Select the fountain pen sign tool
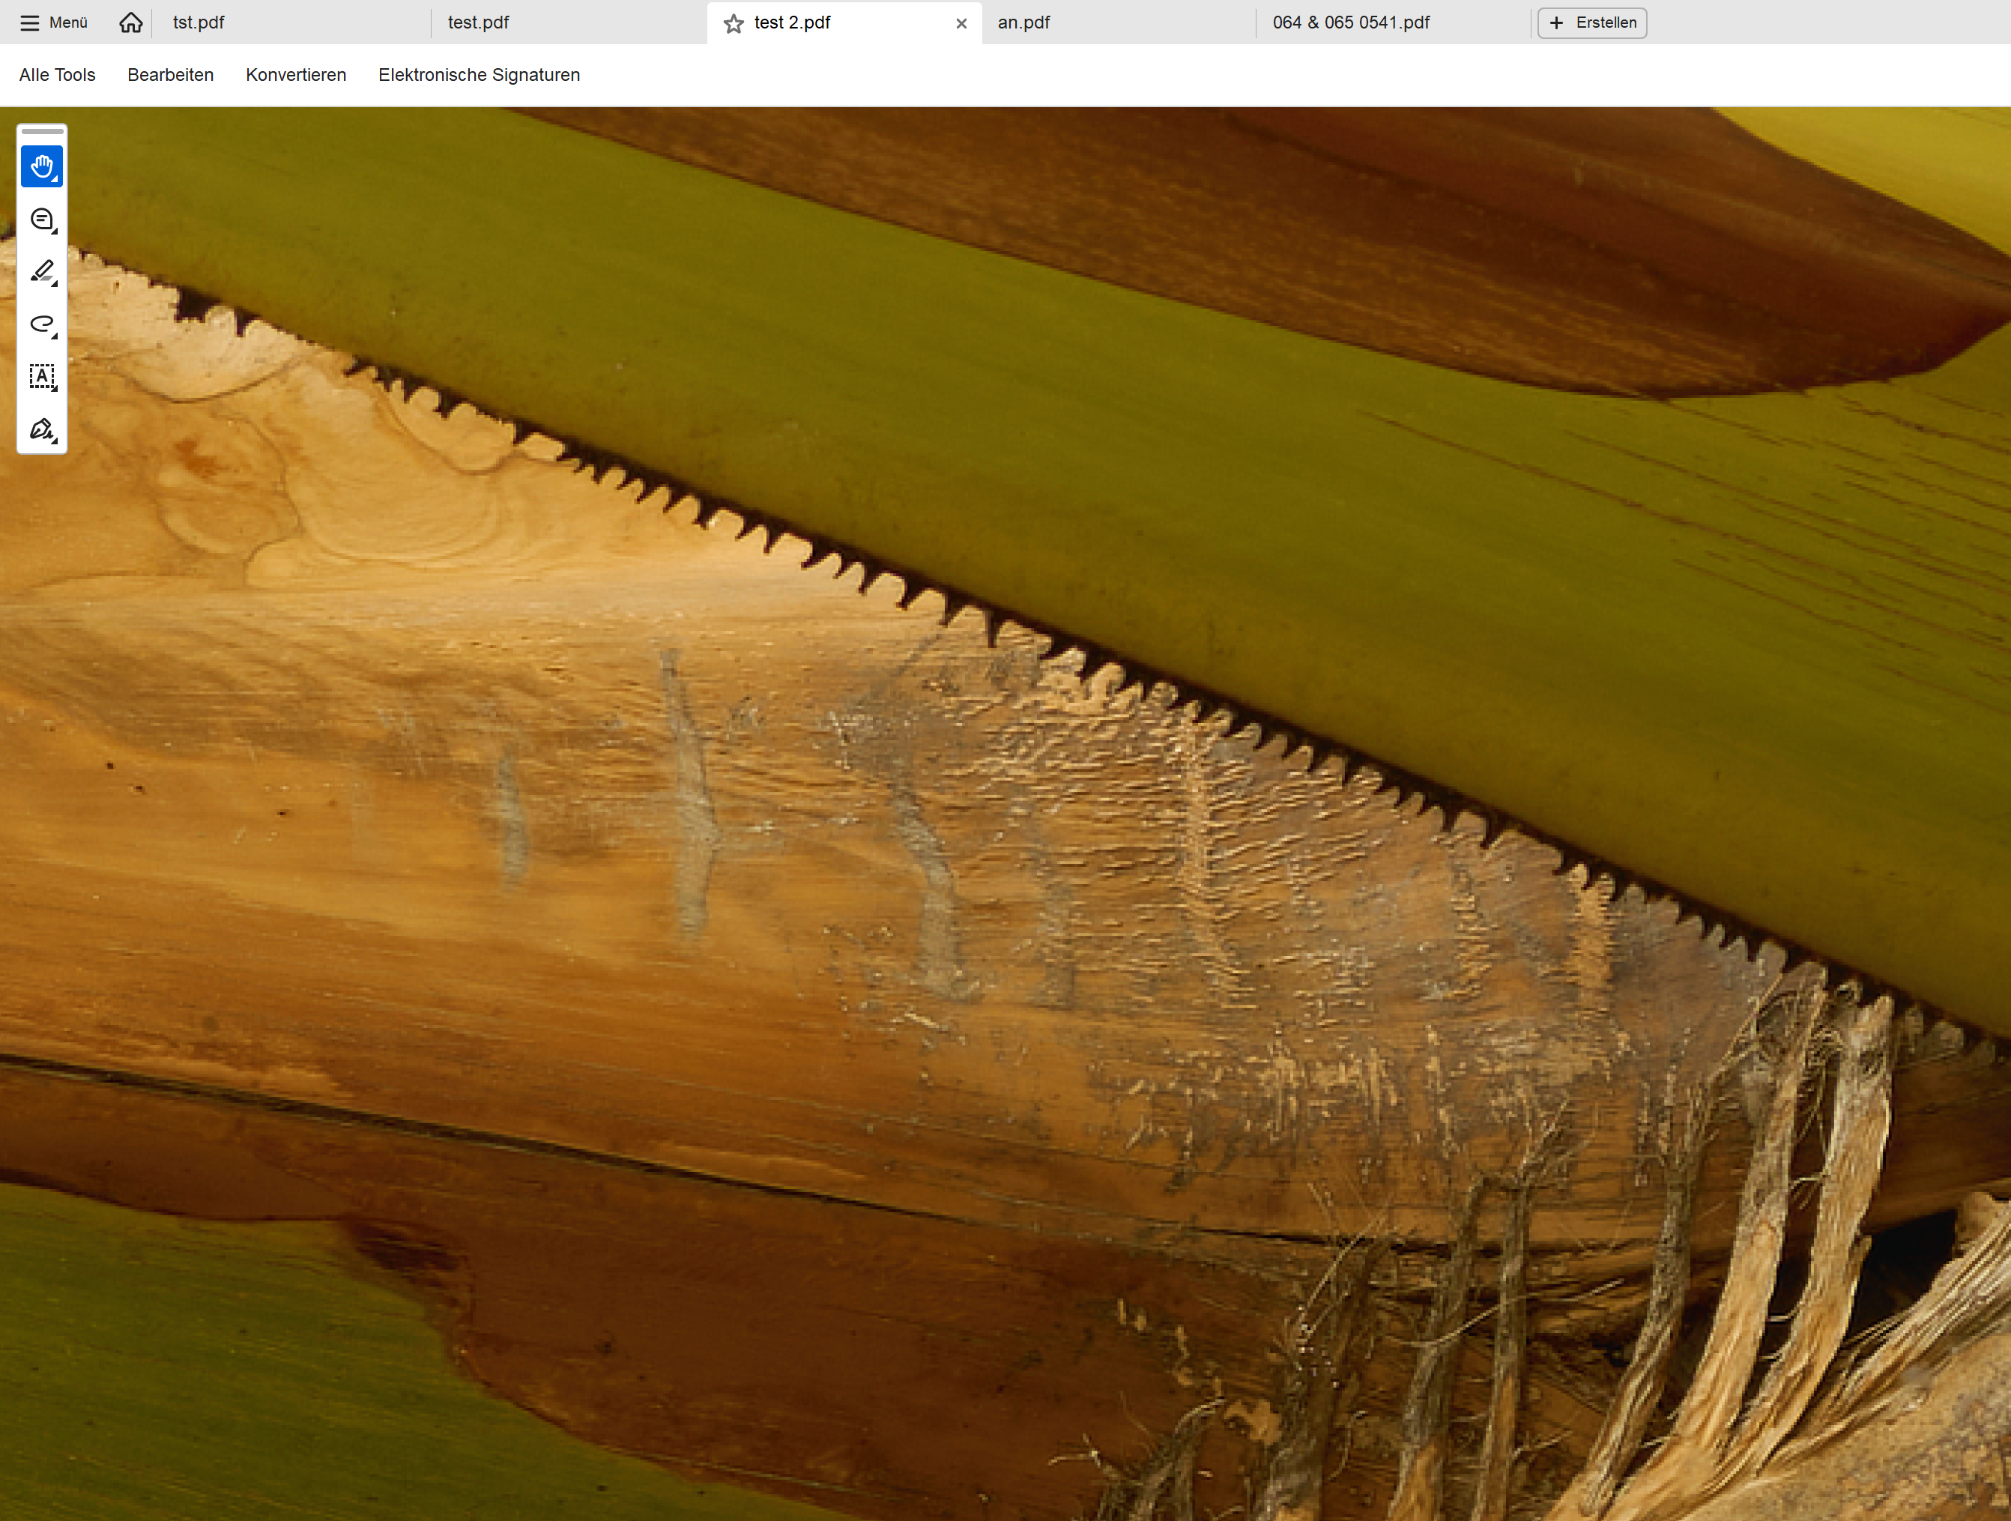The width and height of the screenshot is (2011, 1521). (42, 429)
